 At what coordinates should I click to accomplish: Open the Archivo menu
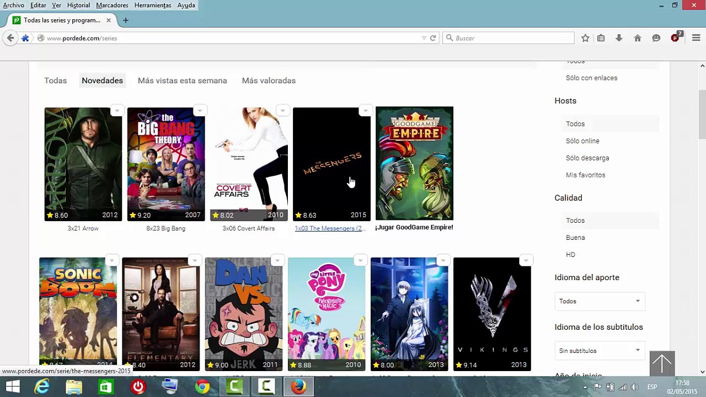tap(14, 5)
